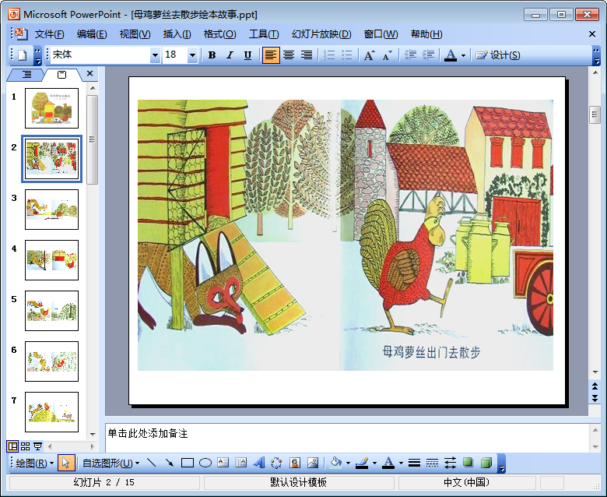Open the 帮助(H) menu
607x497 pixels.
pos(426,34)
